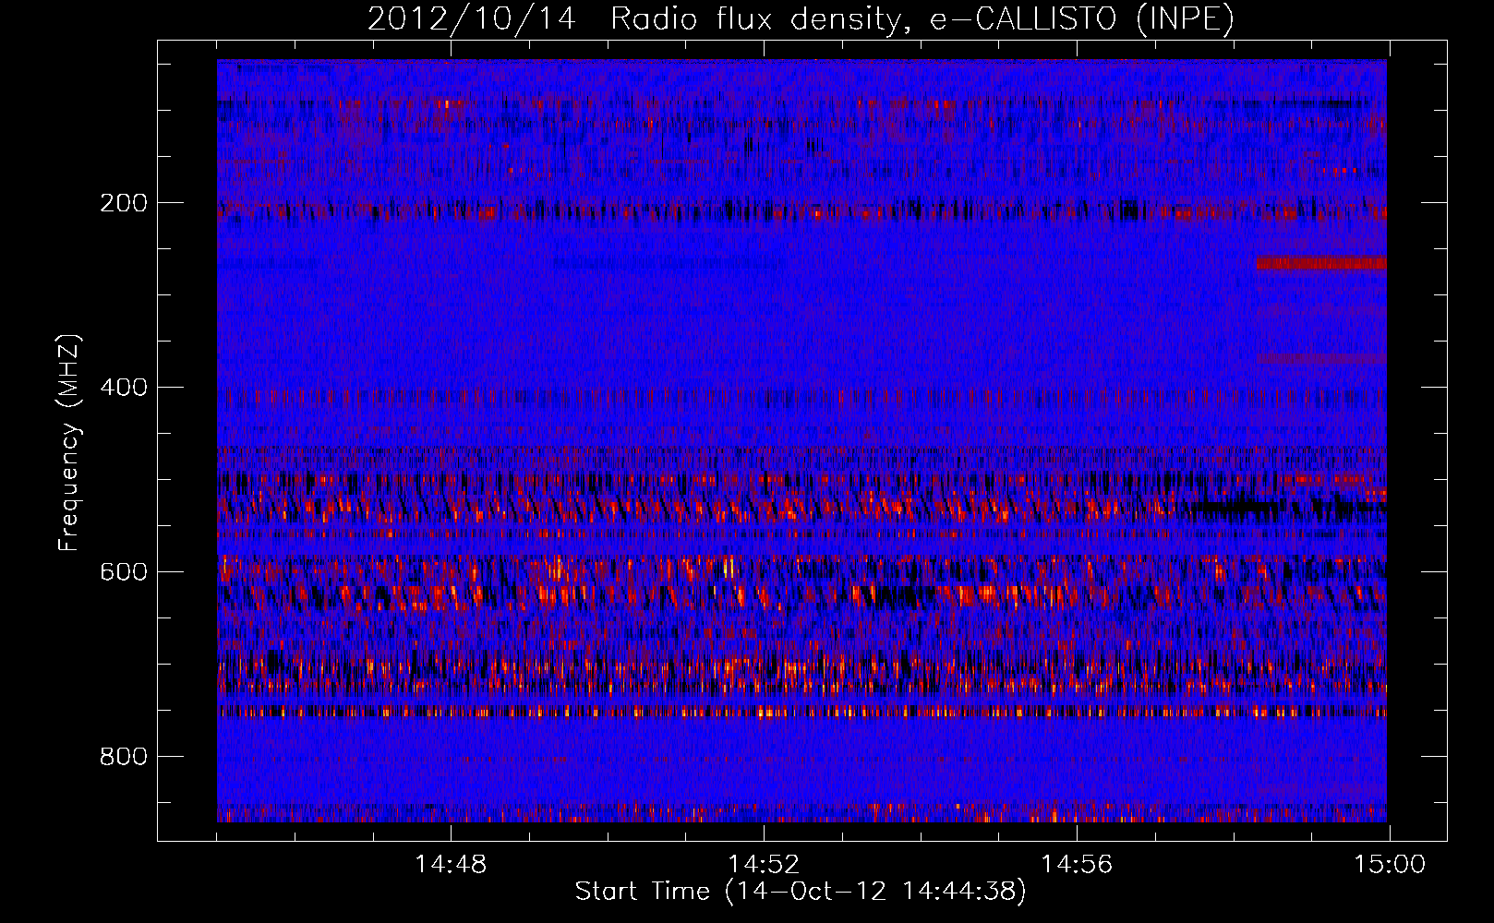
Task: Click the 200 frequency tick label
Action: [124, 203]
